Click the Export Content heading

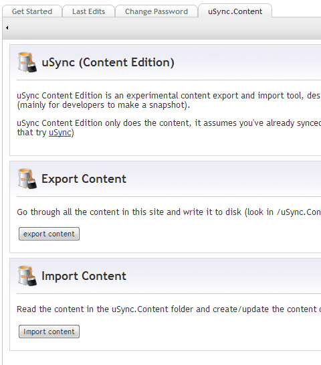(84, 179)
